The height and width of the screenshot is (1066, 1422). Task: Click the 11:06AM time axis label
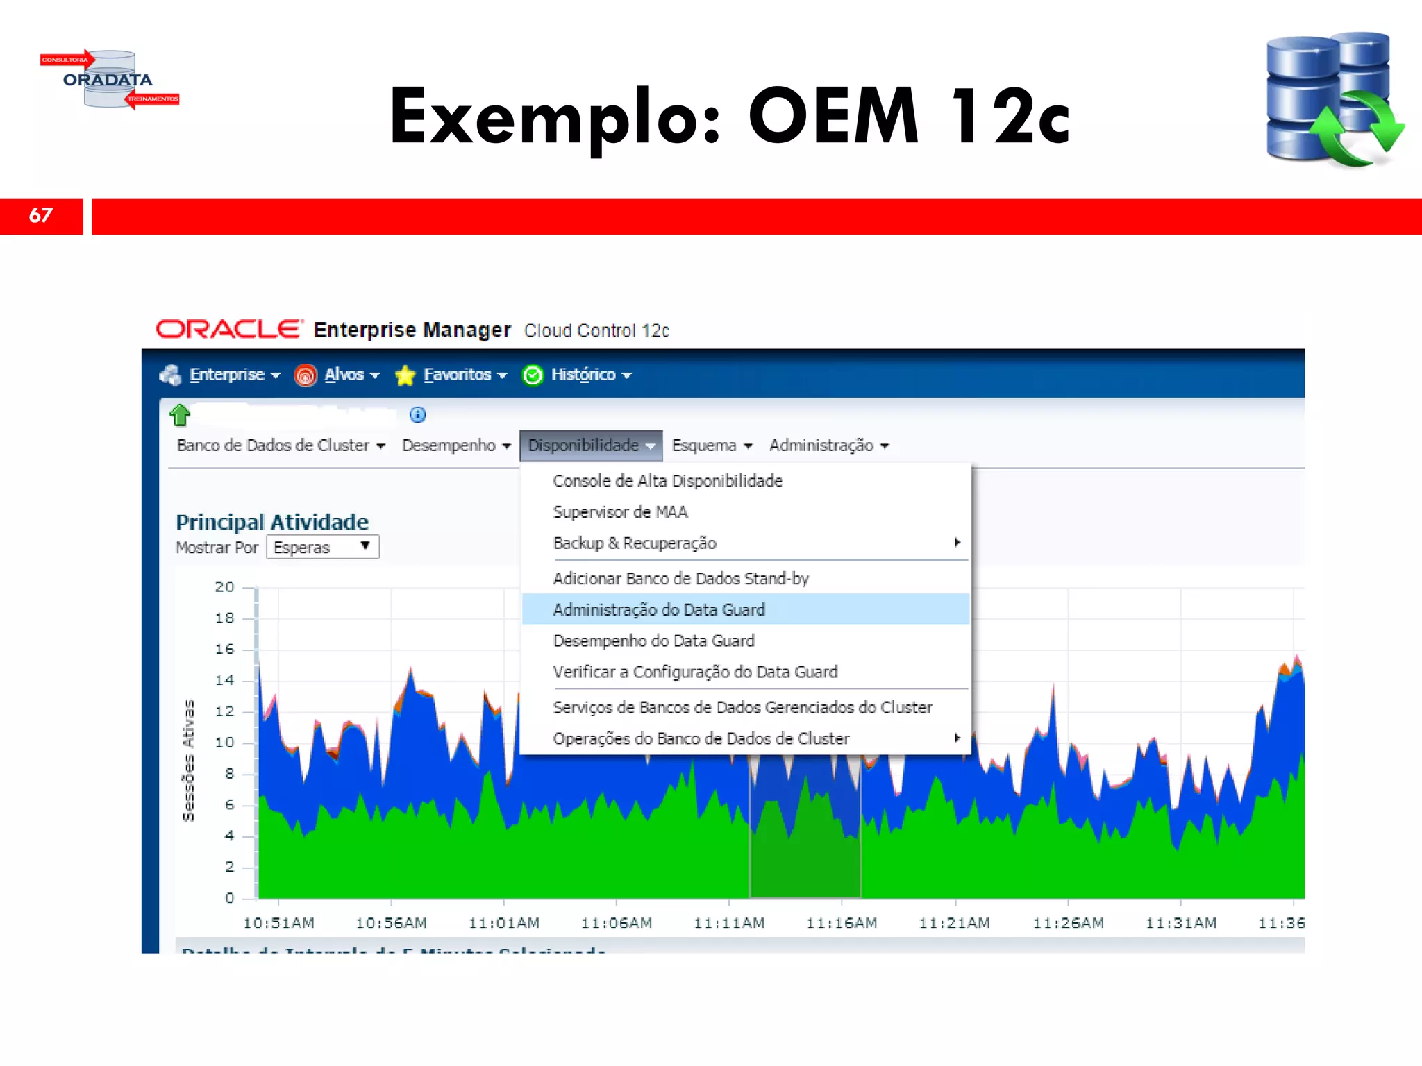click(617, 923)
